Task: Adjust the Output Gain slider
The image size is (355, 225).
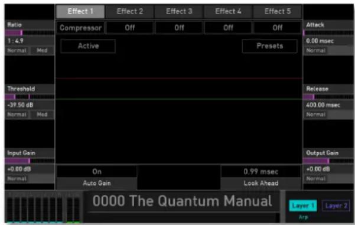Action: 328,161
